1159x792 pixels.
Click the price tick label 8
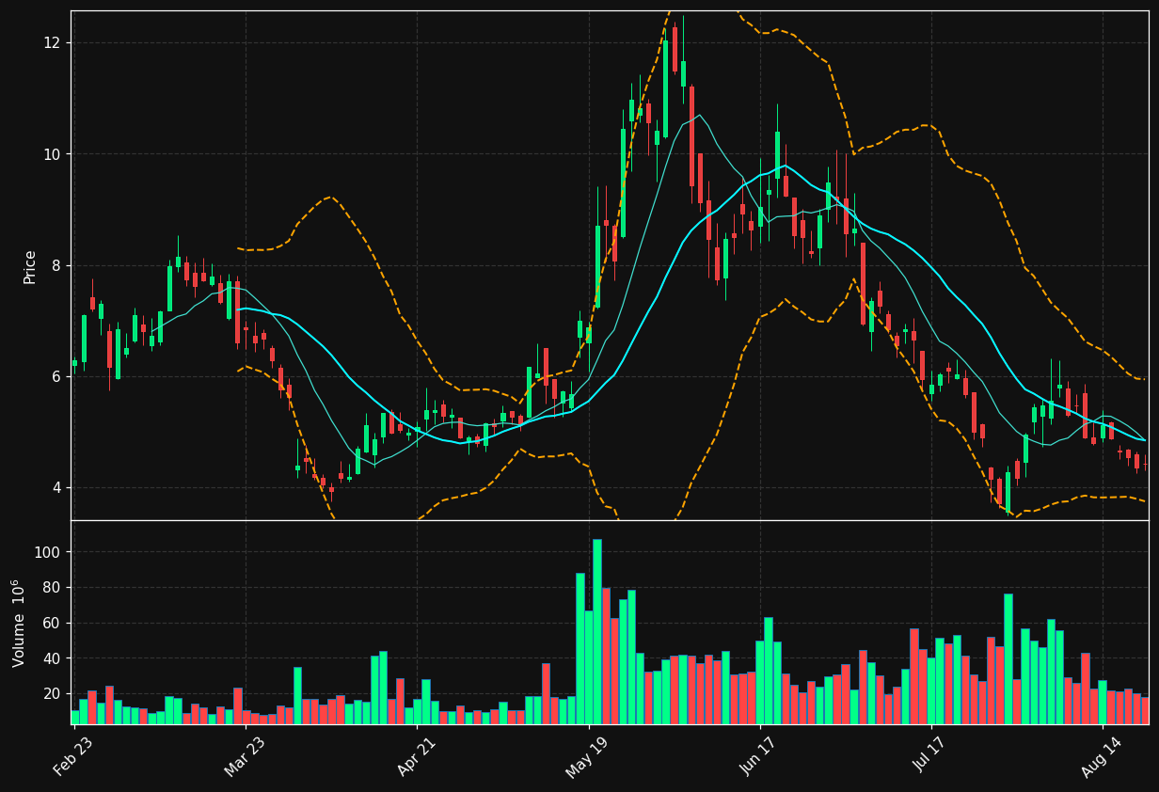tap(56, 265)
